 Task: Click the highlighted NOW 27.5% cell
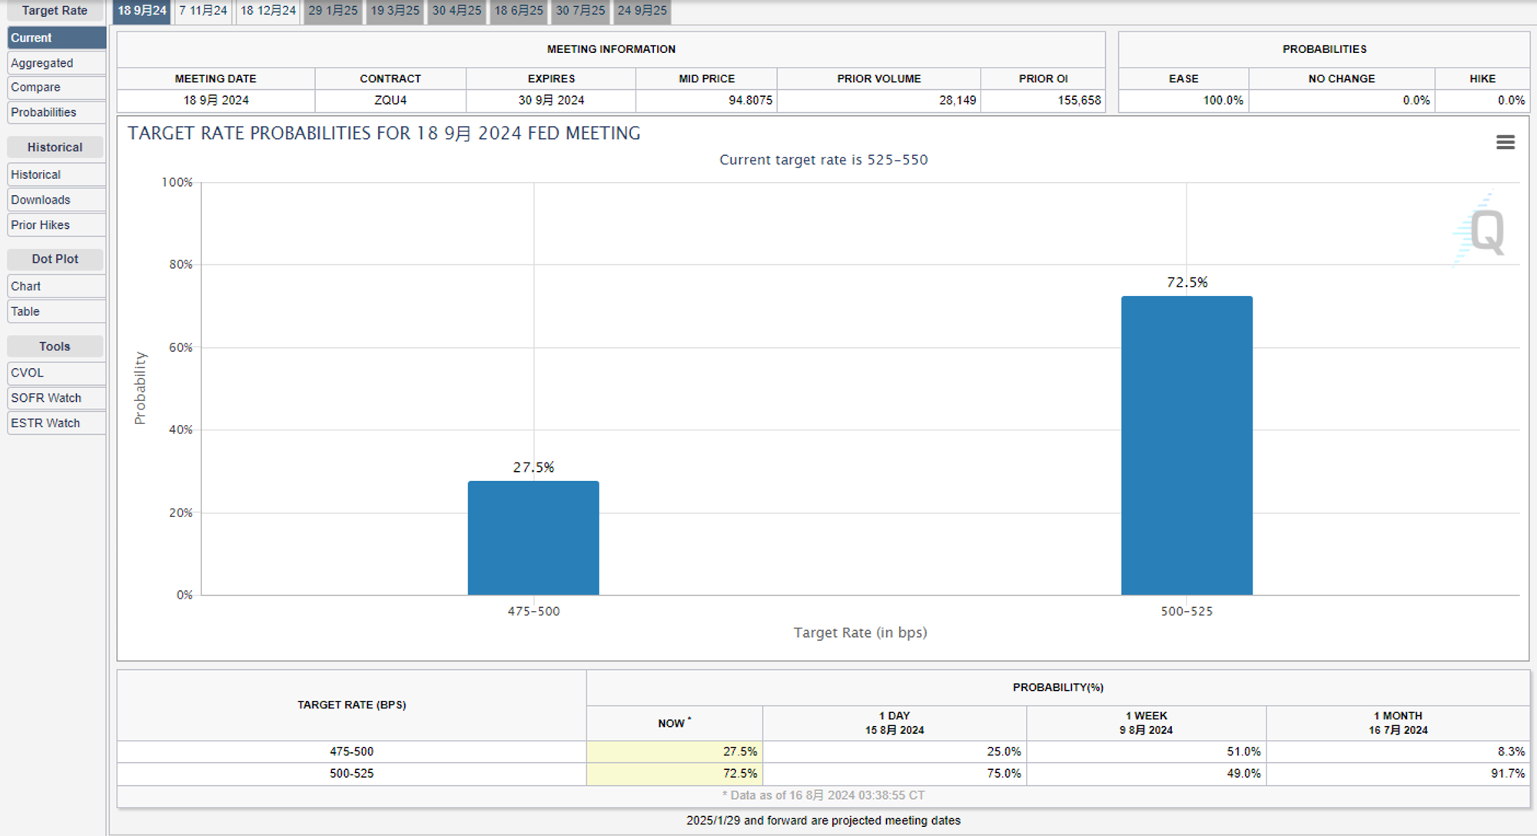pos(675,751)
